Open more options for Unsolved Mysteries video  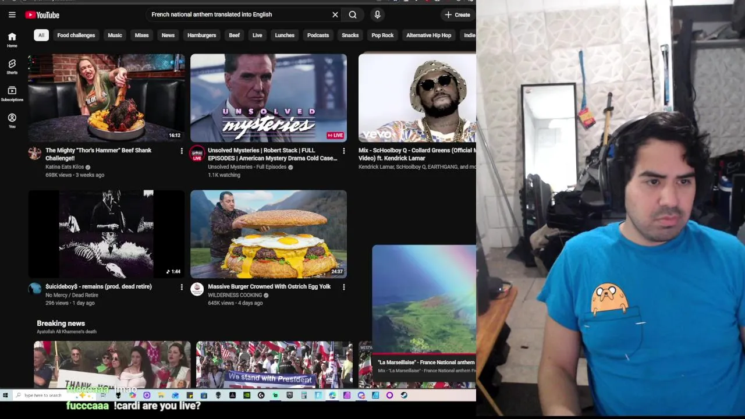pos(343,151)
